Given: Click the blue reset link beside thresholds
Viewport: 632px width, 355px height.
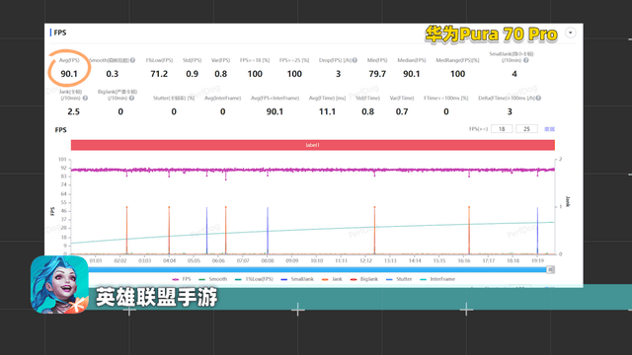Looking at the screenshot, I should coord(549,129).
